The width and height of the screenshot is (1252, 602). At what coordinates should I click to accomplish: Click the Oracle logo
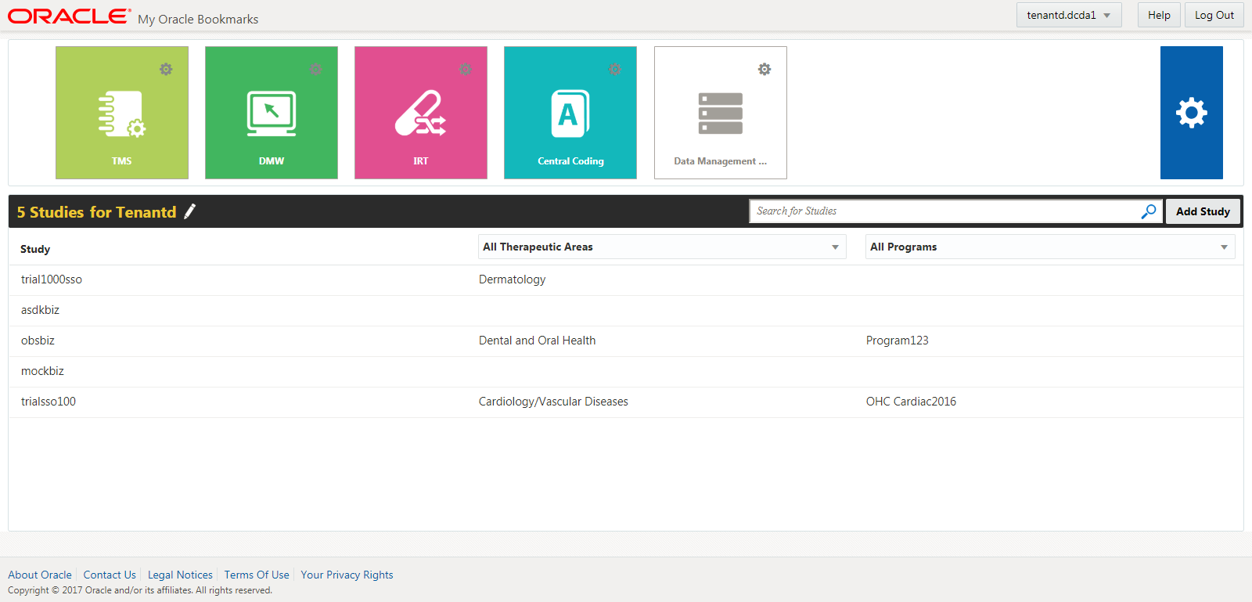click(69, 16)
